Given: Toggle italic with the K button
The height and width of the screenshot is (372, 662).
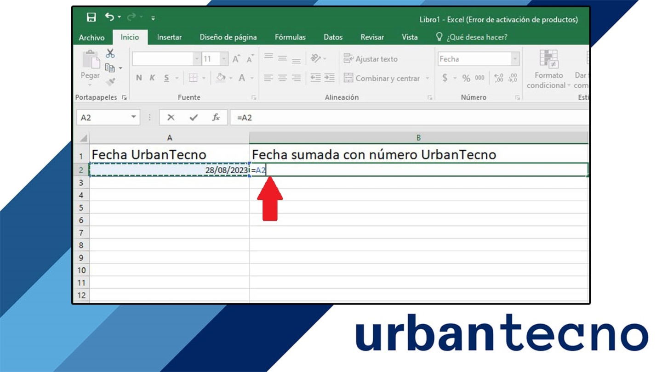Looking at the screenshot, I should (152, 78).
